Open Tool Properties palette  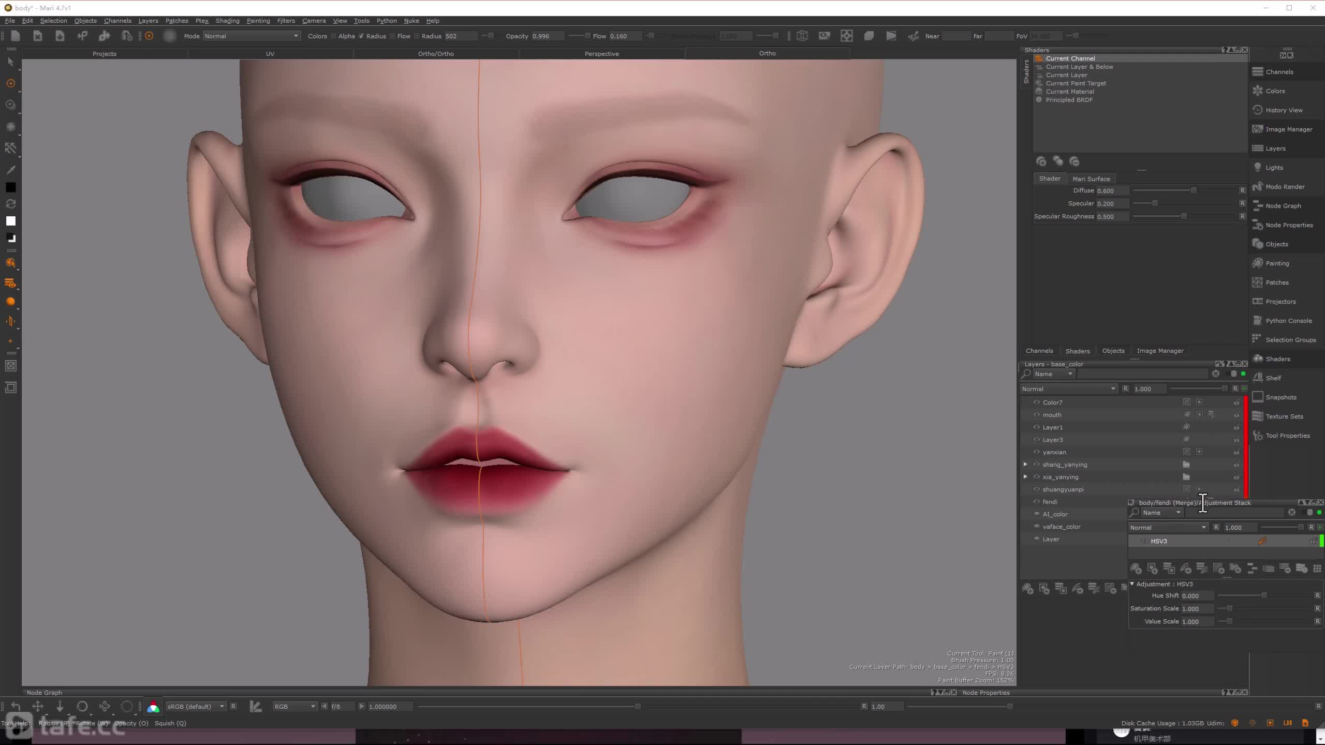[x=1280, y=436]
